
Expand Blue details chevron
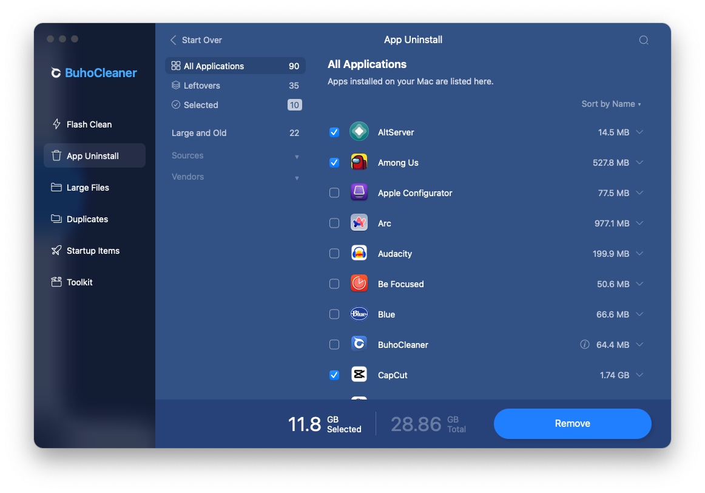point(639,314)
